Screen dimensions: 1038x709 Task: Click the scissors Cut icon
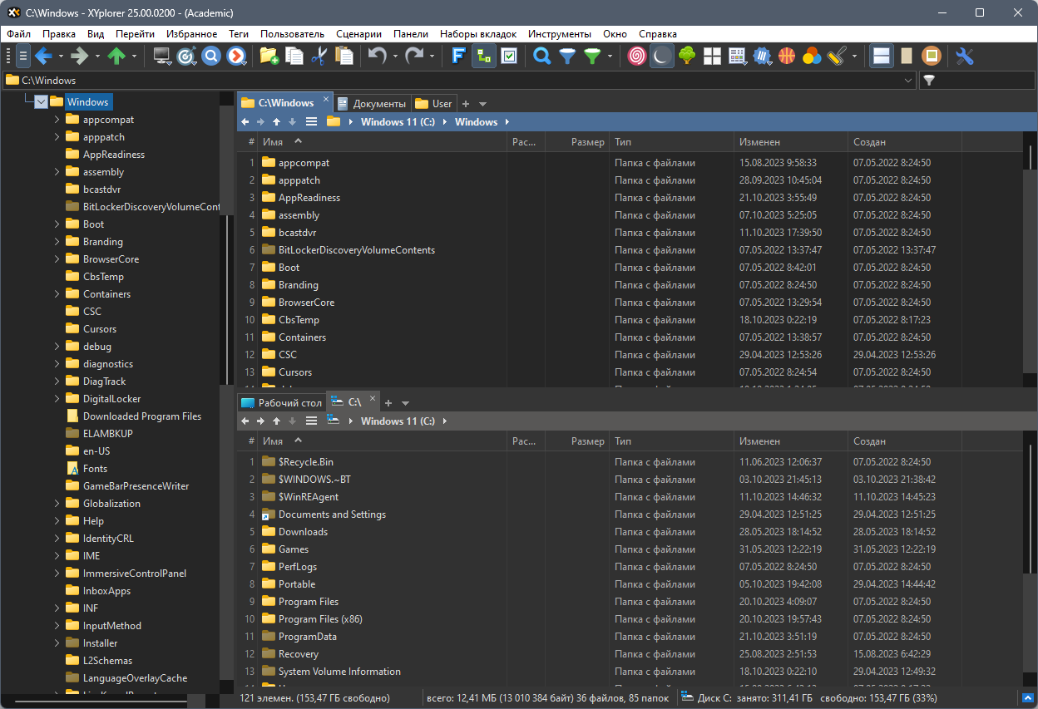(x=318, y=57)
